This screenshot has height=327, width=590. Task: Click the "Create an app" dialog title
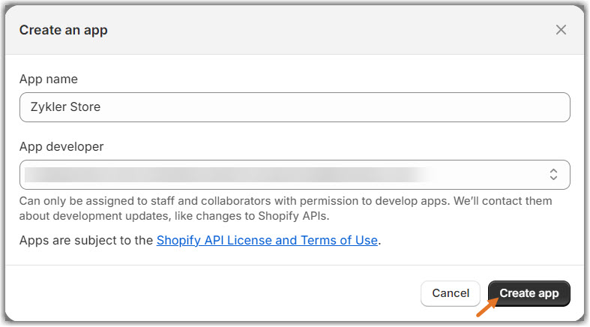(63, 30)
